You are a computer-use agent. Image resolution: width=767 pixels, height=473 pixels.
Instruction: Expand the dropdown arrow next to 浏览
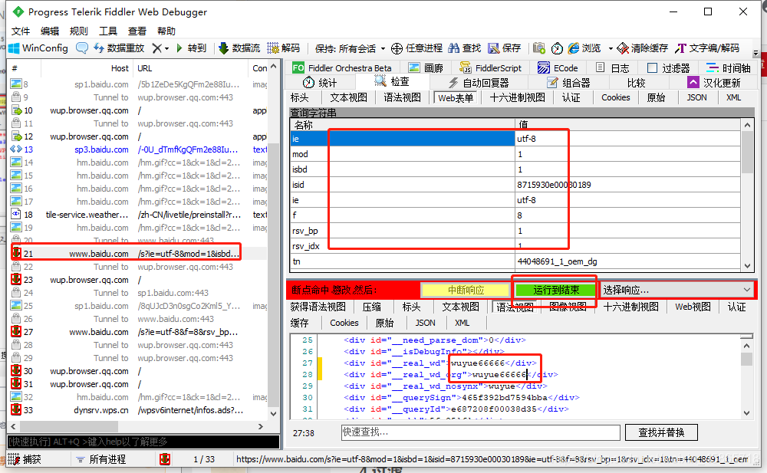[x=611, y=48]
